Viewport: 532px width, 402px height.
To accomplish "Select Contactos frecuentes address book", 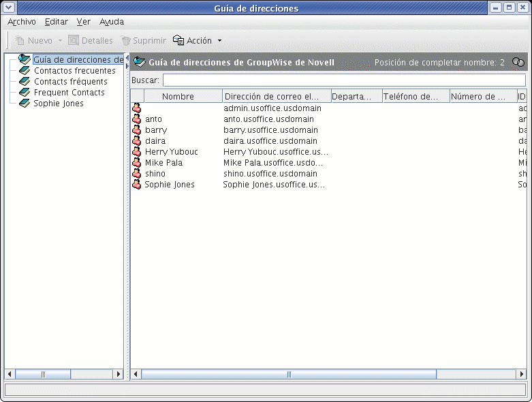I will coord(75,71).
